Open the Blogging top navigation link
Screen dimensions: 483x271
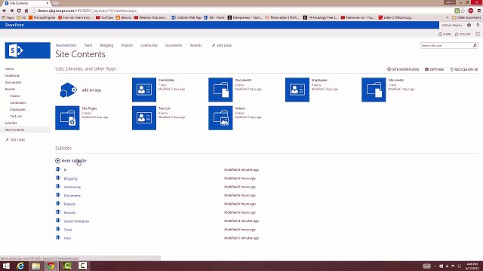pyautogui.click(x=106, y=45)
